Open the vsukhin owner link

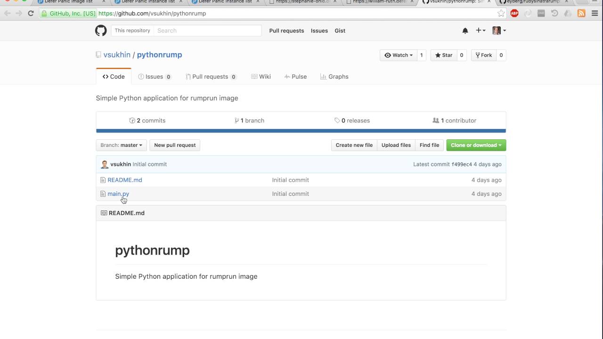pyautogui.click(x=117, y=55)
